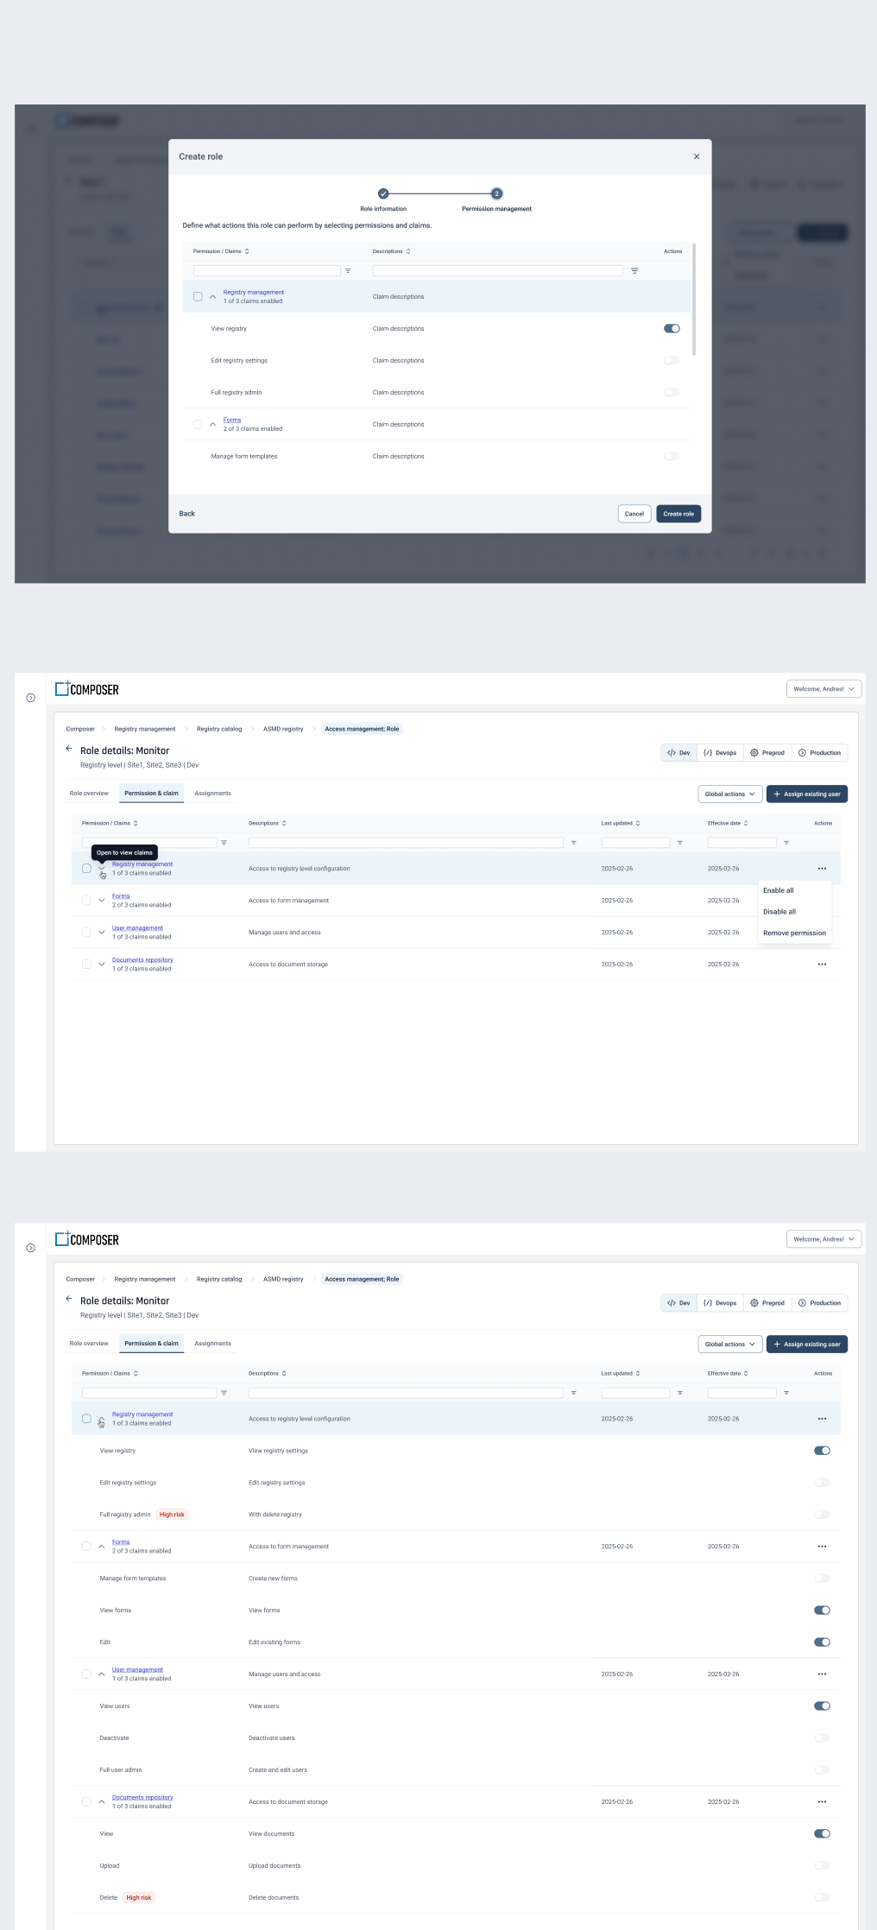Click three-dot icon above the Enable all menu
Screen dimensions: 877x1930
822,869
